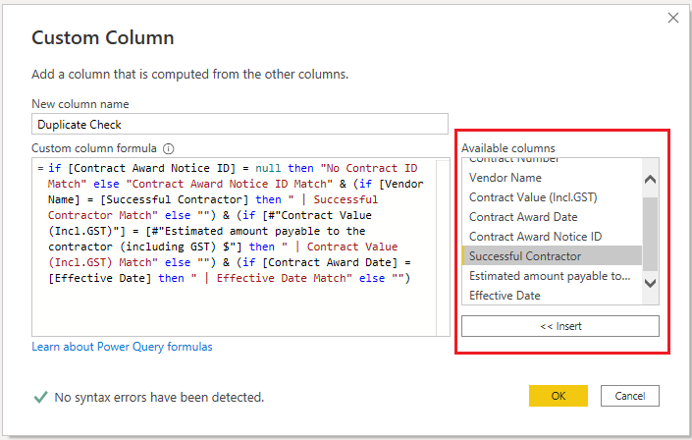Click the green syntax check mark icon
Viewport: 692px width, 440px height.
pyautogui.click(x=40, y=397)
